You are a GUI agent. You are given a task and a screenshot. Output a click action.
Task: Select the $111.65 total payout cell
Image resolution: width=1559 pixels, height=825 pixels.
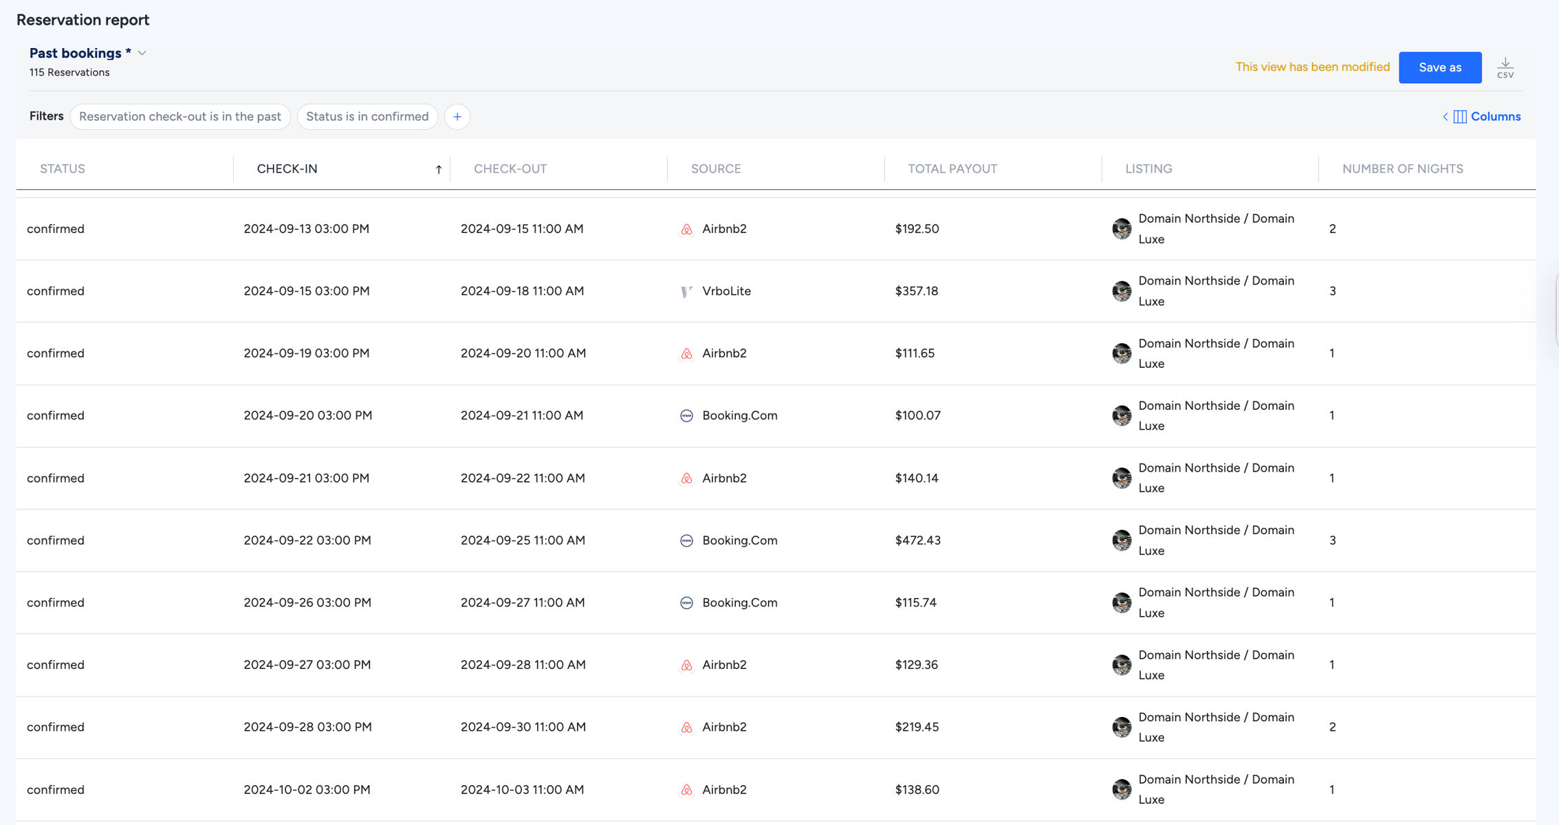point(915,353)
